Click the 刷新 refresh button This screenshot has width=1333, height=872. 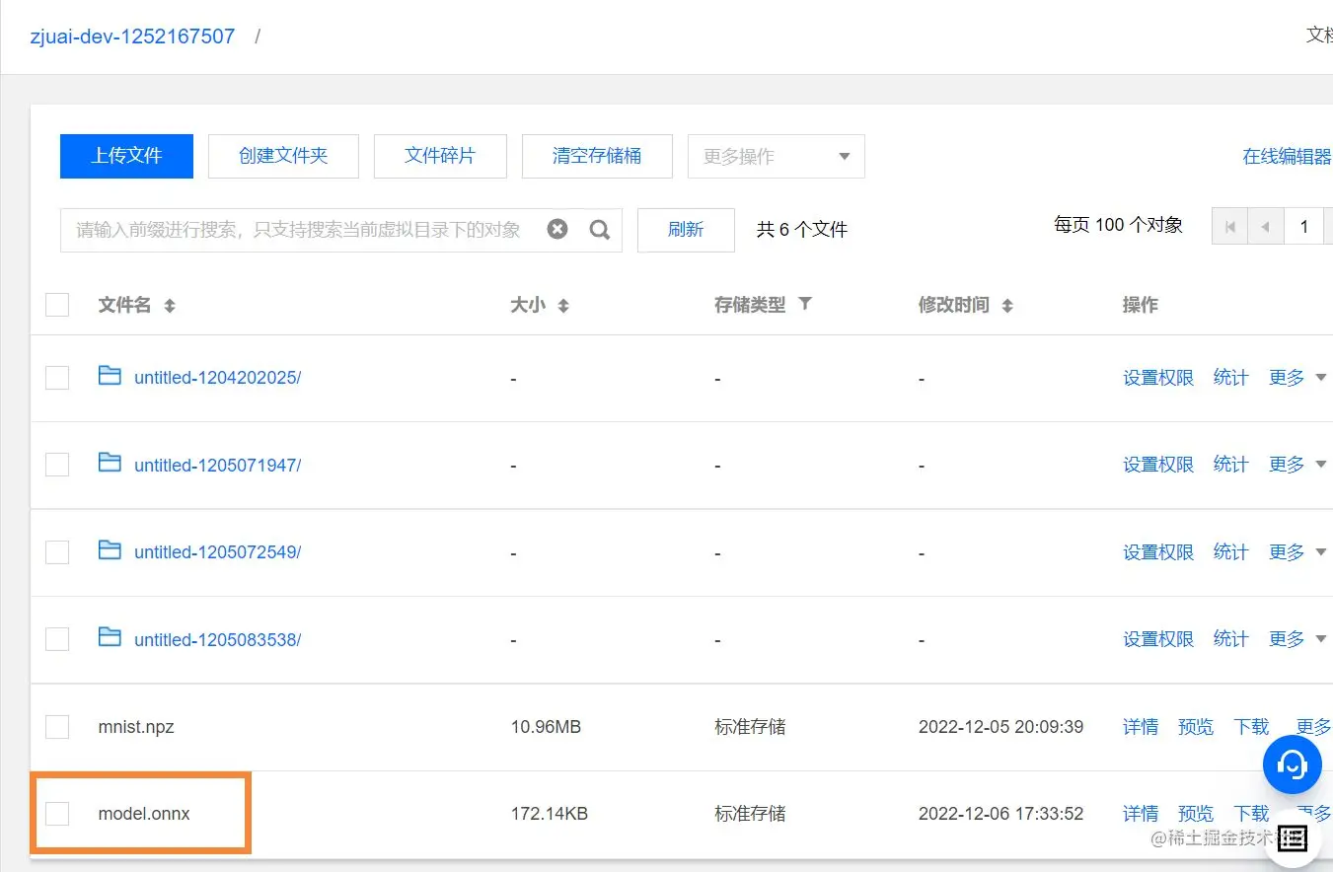(x=686, y=230)
